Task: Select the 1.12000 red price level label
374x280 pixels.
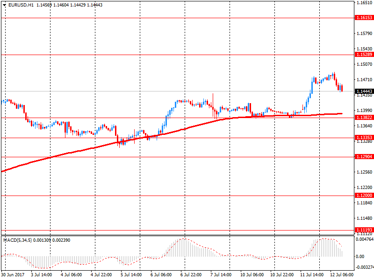Action: tap(364, 195)
